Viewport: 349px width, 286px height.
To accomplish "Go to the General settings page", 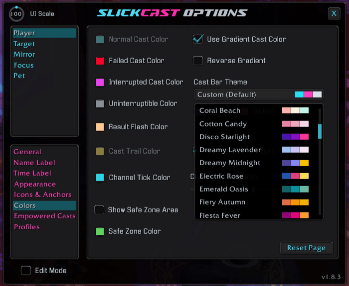I will pos(44,152).
